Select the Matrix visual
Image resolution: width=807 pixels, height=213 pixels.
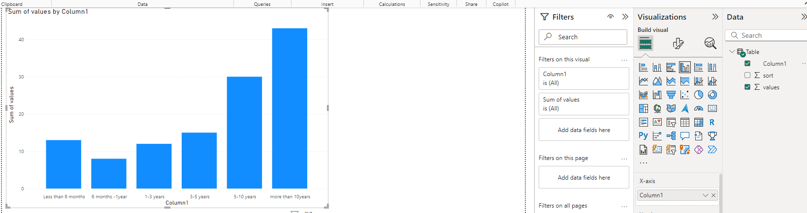(x=699, y=122)
